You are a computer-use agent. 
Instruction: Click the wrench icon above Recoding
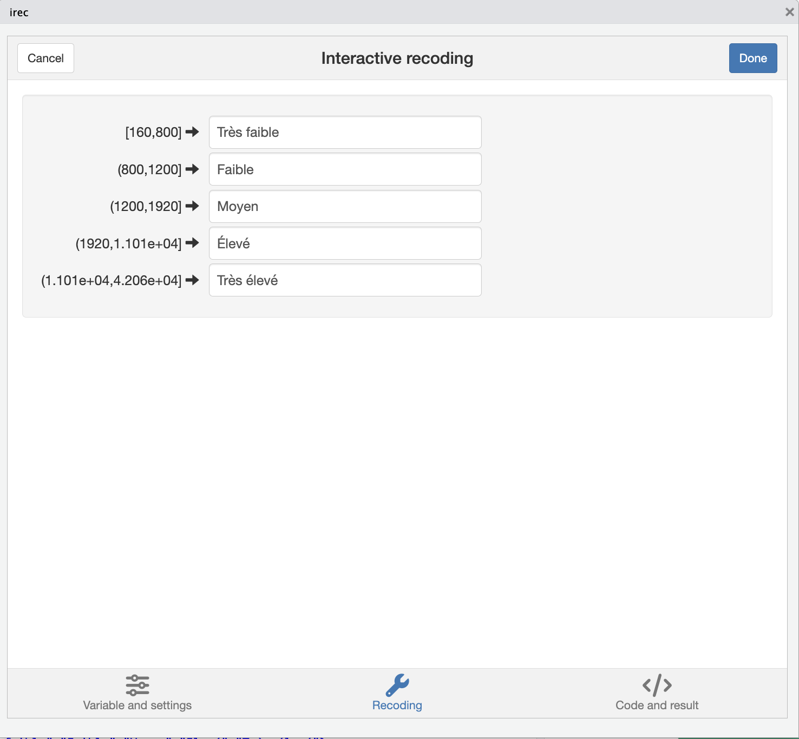click(397, 685)
